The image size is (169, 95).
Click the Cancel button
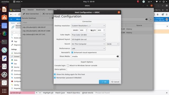[115, 82]
